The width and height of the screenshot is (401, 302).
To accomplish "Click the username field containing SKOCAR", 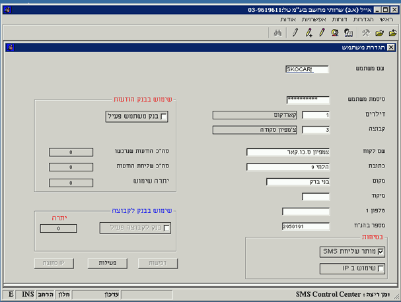I will tap(307, 69).
